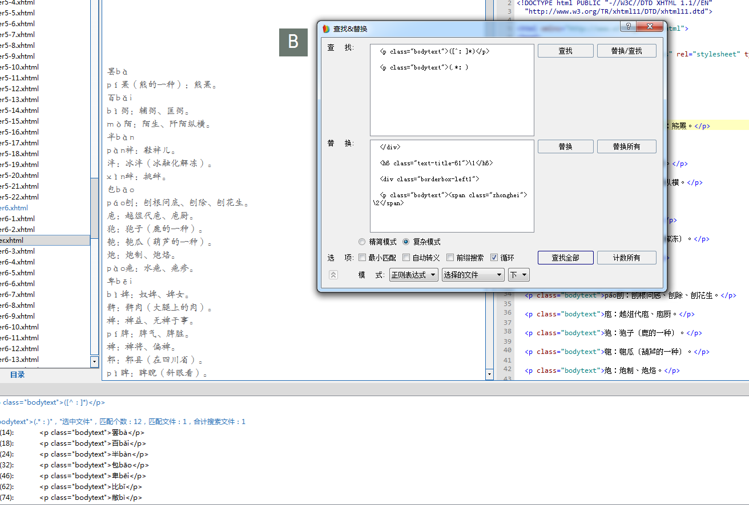Uncheck the 循环 checkbox
The height and width of the screenshot is (505, 749).
[494, 258]
